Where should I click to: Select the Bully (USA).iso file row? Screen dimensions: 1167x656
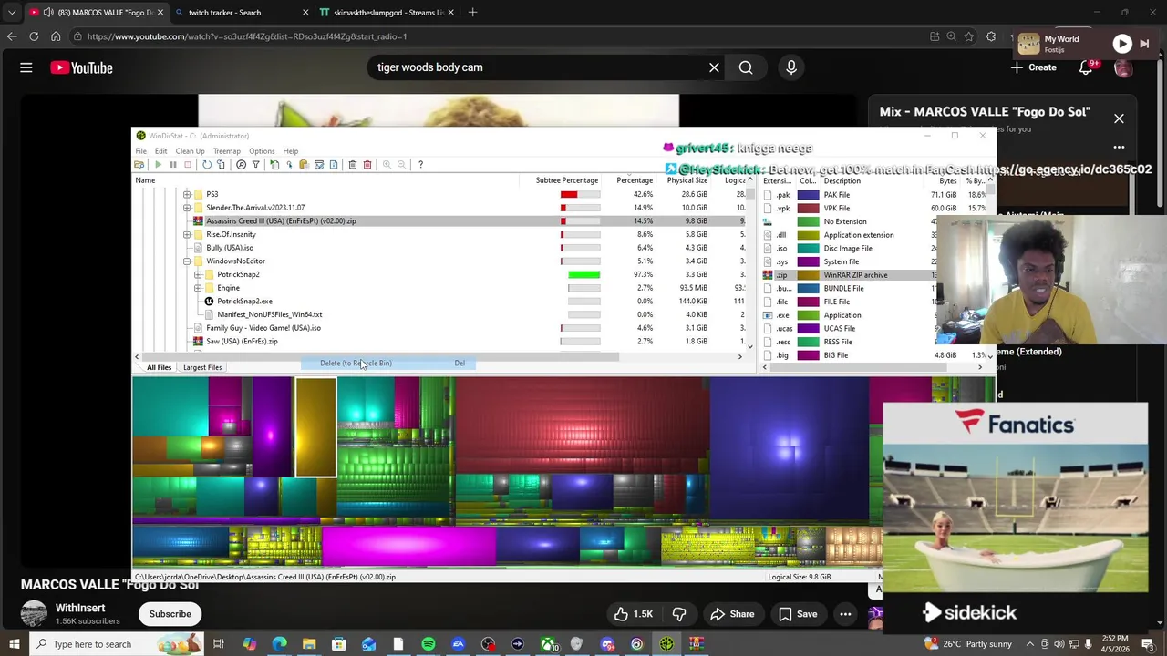pos(230,248)
